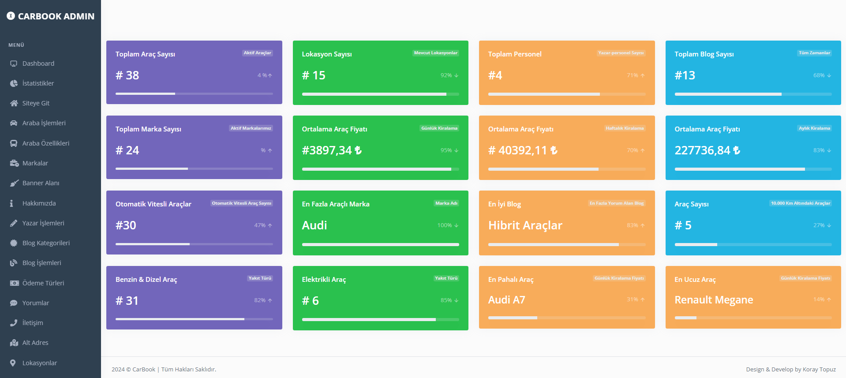Screen dimensions: 846x378
Task: Click the En Ucuz Araç Renault Megane card
Action: tap(753, 297)
